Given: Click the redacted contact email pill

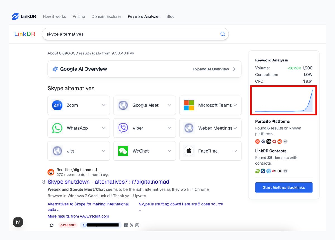Looking at the screenshot, I should coord(101,225).
